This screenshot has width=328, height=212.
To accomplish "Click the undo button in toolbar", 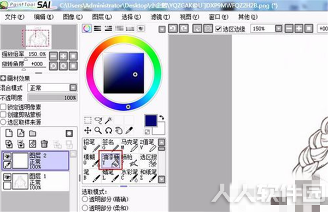I will tap(173, 28).
